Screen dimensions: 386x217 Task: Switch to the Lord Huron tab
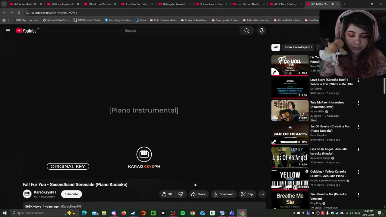(x=248, y=4)
